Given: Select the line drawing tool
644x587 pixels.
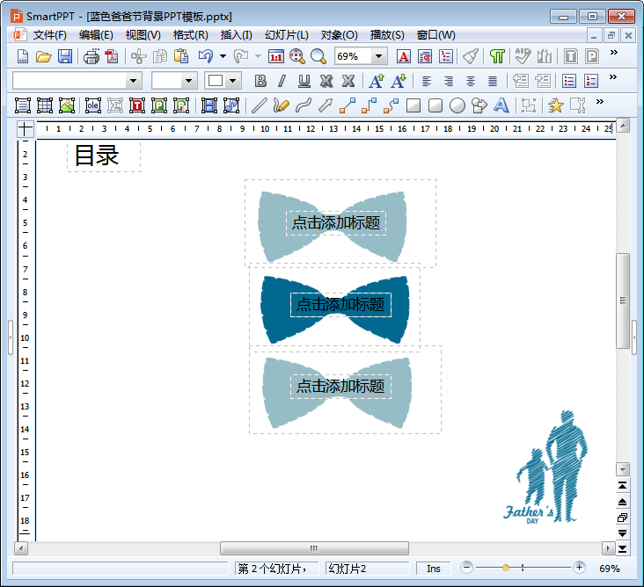Looking at the screenshot, I should (260, 105).
